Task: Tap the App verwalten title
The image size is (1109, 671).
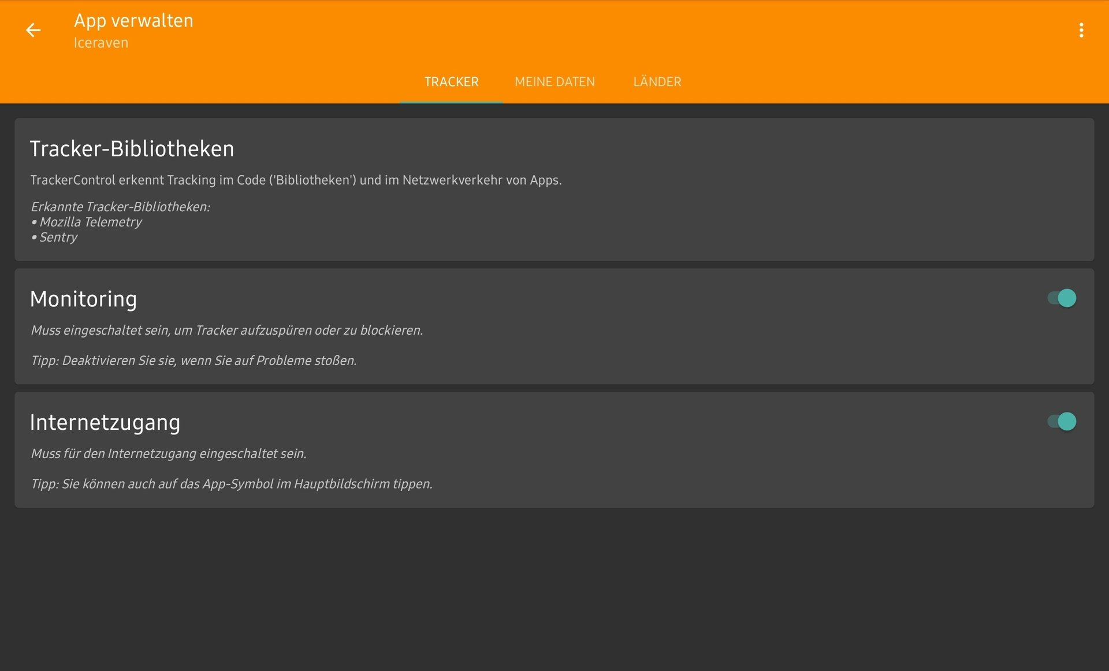Action: pos(133,21)
